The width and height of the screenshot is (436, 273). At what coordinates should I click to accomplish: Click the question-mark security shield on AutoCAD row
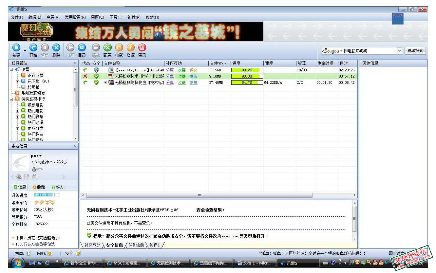point(96,70)
